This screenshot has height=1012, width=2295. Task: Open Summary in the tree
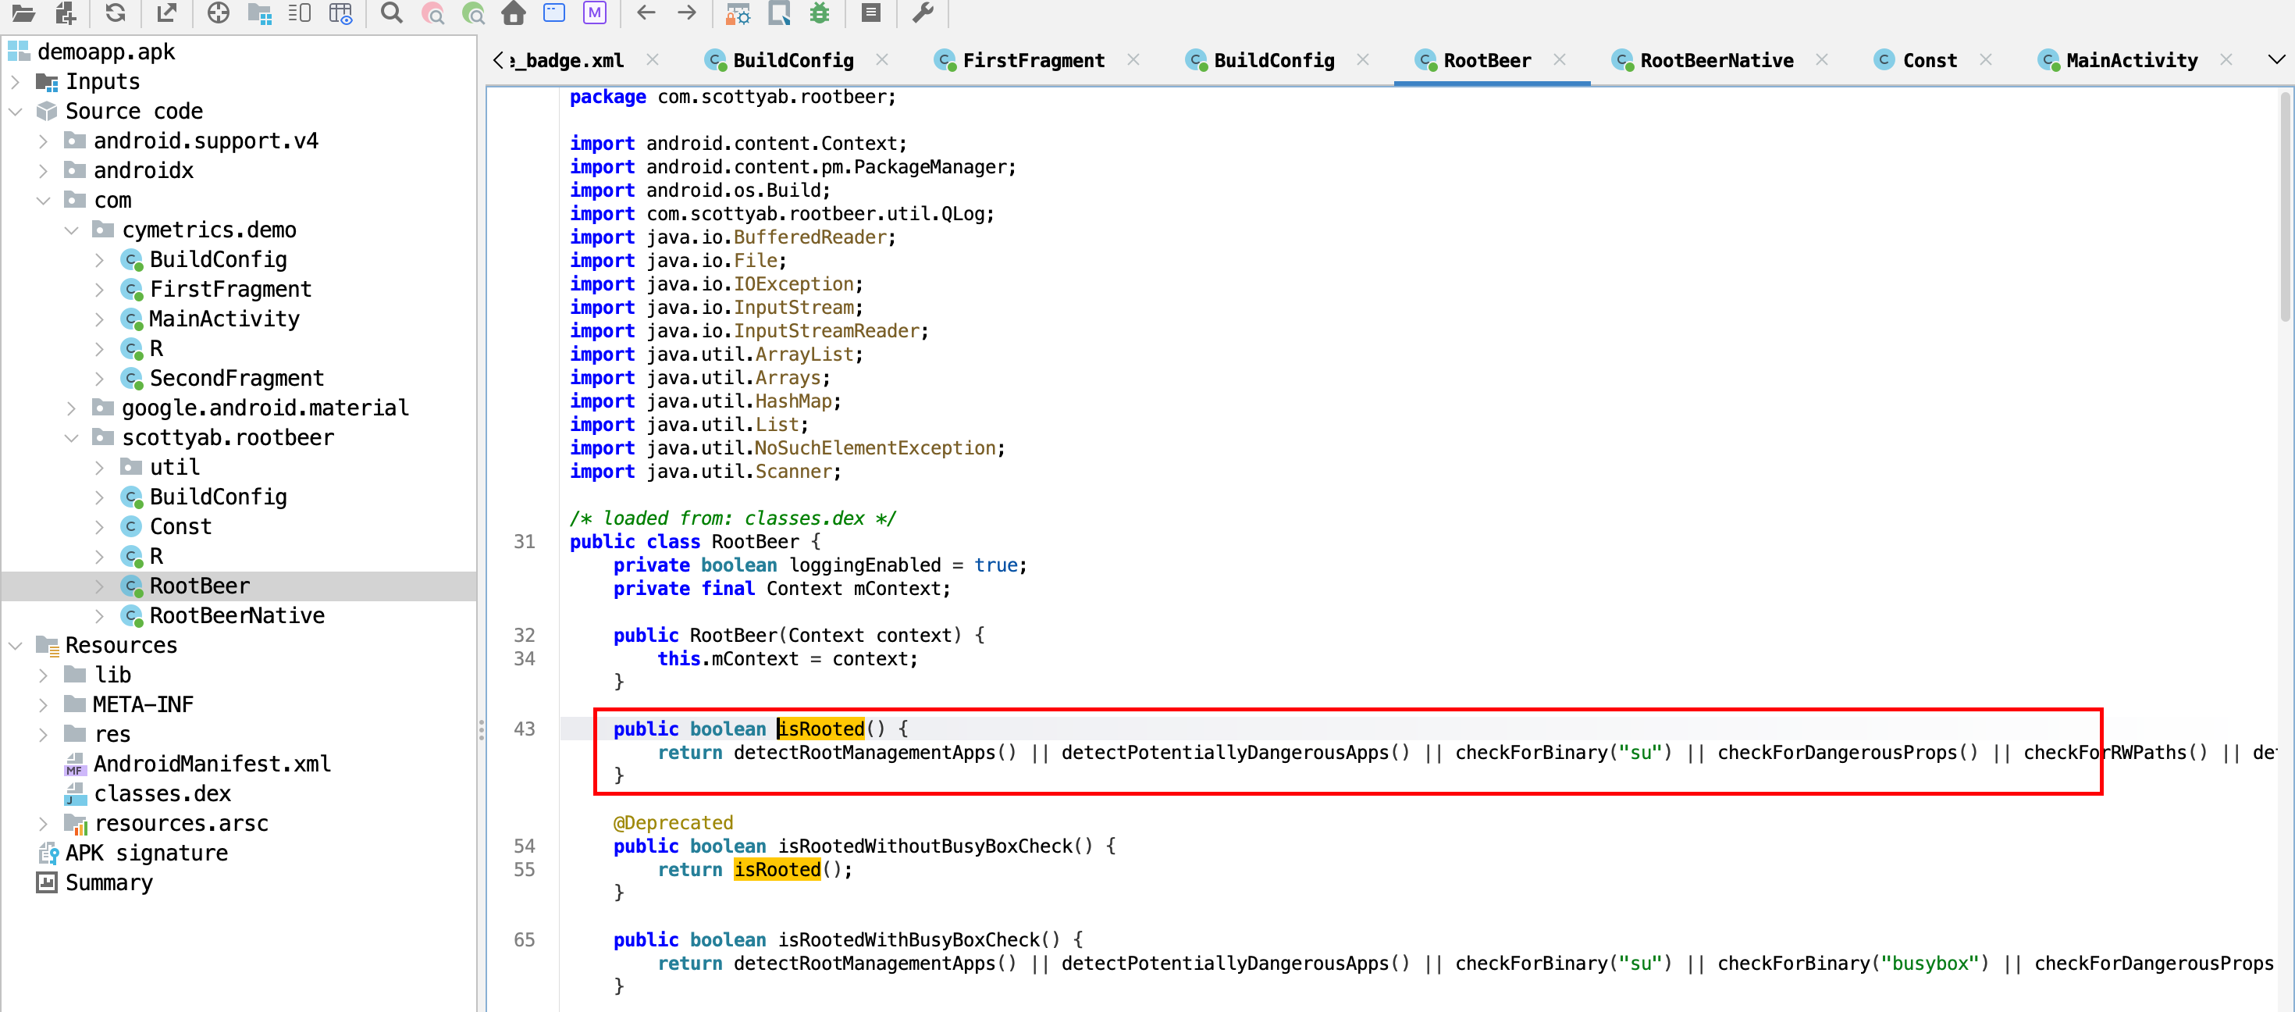(108, 882)
